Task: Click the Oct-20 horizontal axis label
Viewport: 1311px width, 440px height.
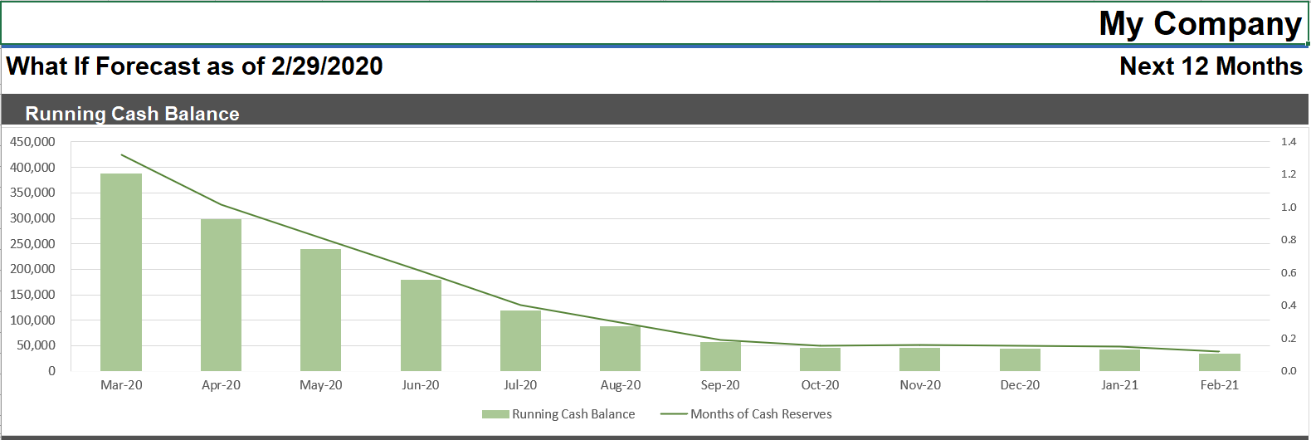Action: point(820,385)
